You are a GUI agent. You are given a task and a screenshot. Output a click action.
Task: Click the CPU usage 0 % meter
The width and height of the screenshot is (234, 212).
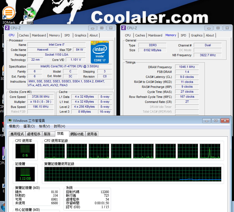(x=25, y=151)
